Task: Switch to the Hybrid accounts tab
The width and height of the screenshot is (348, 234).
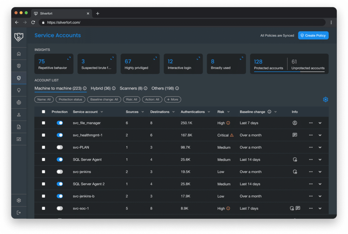Action: [101, 88]
